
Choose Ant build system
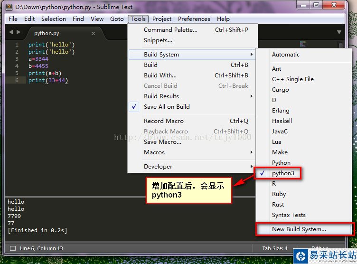tap(304, 68)
